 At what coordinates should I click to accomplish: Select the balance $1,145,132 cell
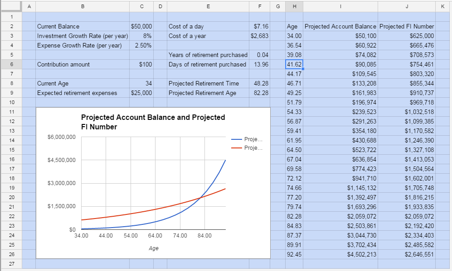pyautogui.click(x=340, y=188)
